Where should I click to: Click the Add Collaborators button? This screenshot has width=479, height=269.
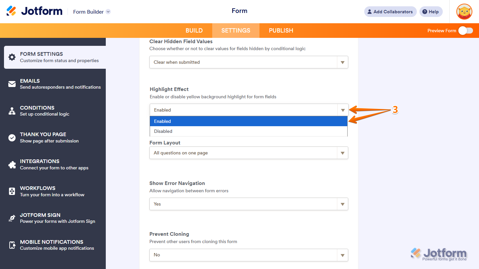(390, 12)
